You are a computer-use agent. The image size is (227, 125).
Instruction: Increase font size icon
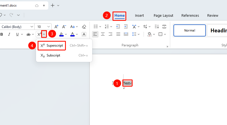point(57,27)
